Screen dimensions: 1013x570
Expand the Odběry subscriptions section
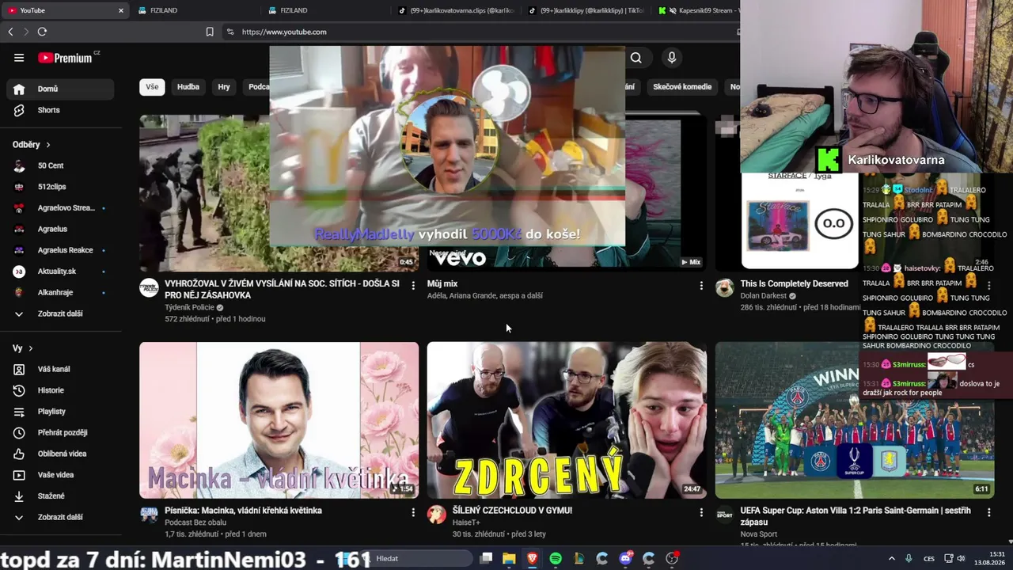coord(32,145)
